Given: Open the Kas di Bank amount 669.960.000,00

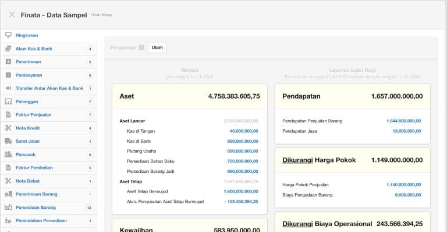Looking at the screenshot, I should point(243,141).
